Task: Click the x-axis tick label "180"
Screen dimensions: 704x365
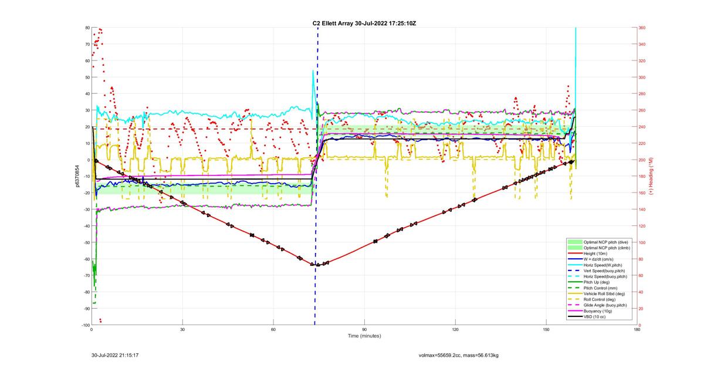Action: coord(637,329)
